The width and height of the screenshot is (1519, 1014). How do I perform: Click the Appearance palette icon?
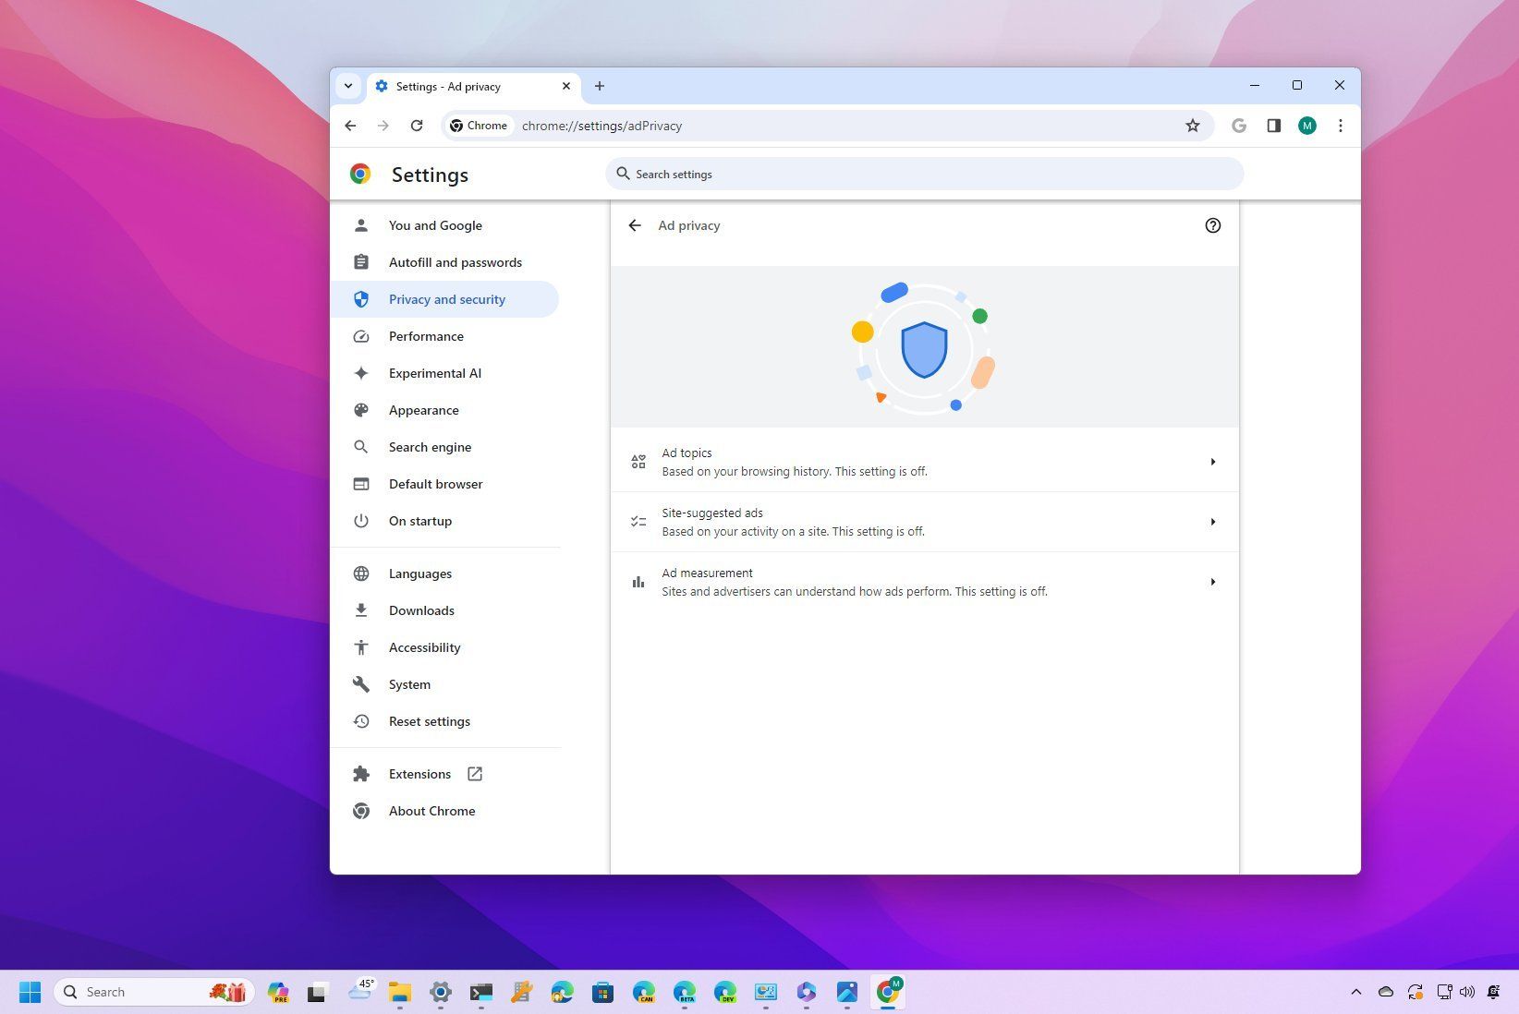click(x=361, y=410)
